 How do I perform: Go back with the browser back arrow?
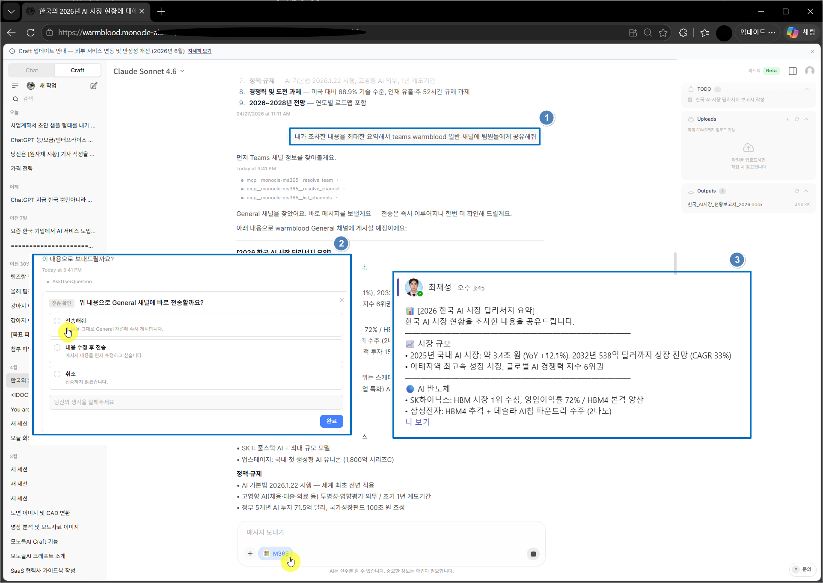(12, 33)
